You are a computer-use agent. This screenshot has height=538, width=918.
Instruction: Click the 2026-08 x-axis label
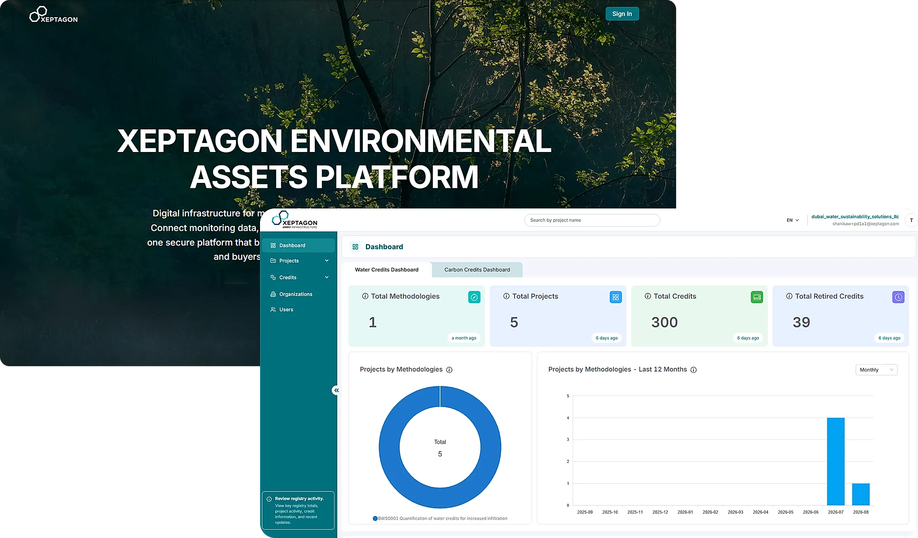[x=861, y=512]
